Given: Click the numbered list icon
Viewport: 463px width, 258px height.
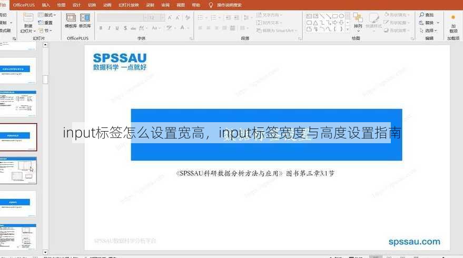Looking at the screenshot, I should [x=213, y=18].
